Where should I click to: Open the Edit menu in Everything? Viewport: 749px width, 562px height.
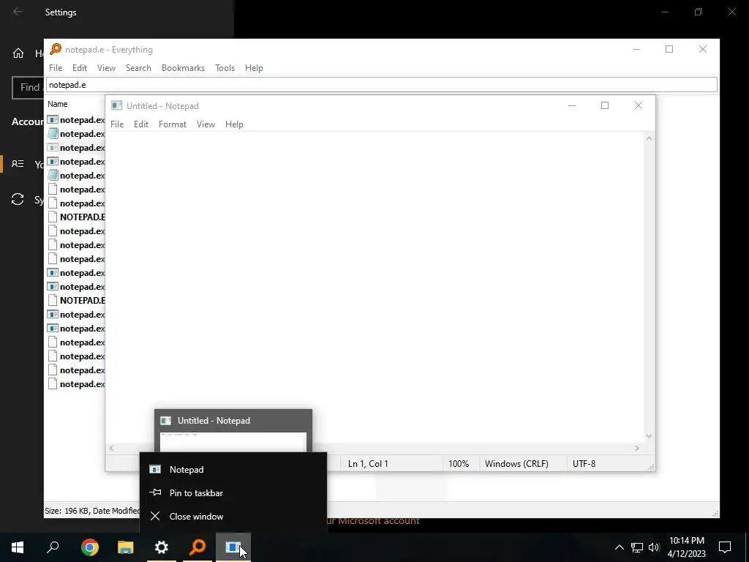point(79,68)
